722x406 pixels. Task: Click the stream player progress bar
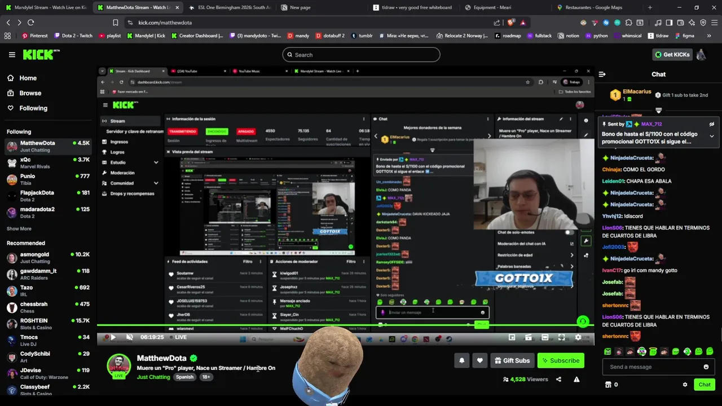coord(345,325)
